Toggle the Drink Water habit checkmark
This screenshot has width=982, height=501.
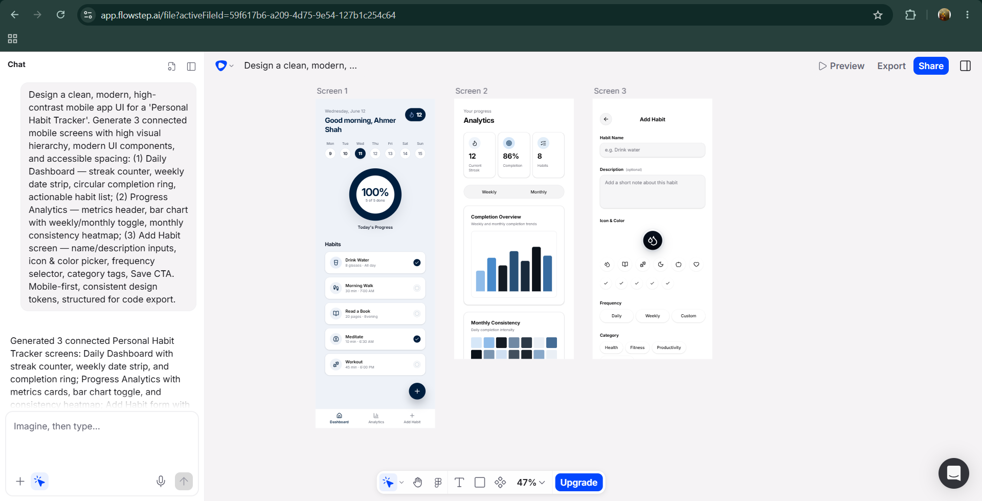[x=417, y=263]
